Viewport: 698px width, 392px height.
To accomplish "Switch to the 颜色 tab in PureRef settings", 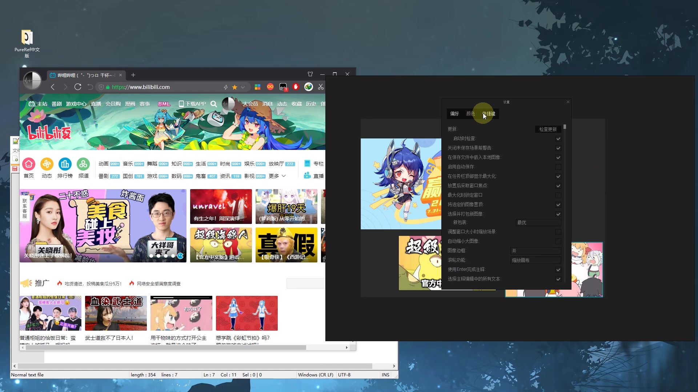I will pos(470,114).
